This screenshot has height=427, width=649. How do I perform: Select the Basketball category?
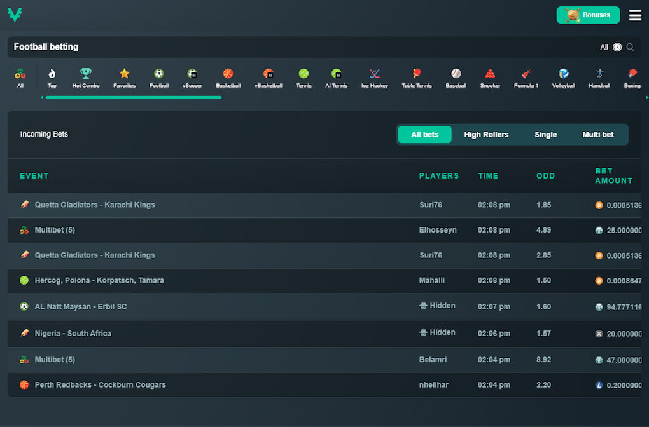click(228, 78)
